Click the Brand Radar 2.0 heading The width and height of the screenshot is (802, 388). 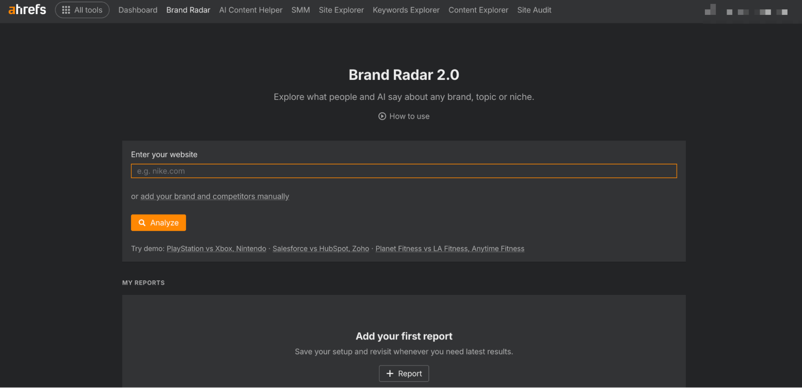point(404,75)
